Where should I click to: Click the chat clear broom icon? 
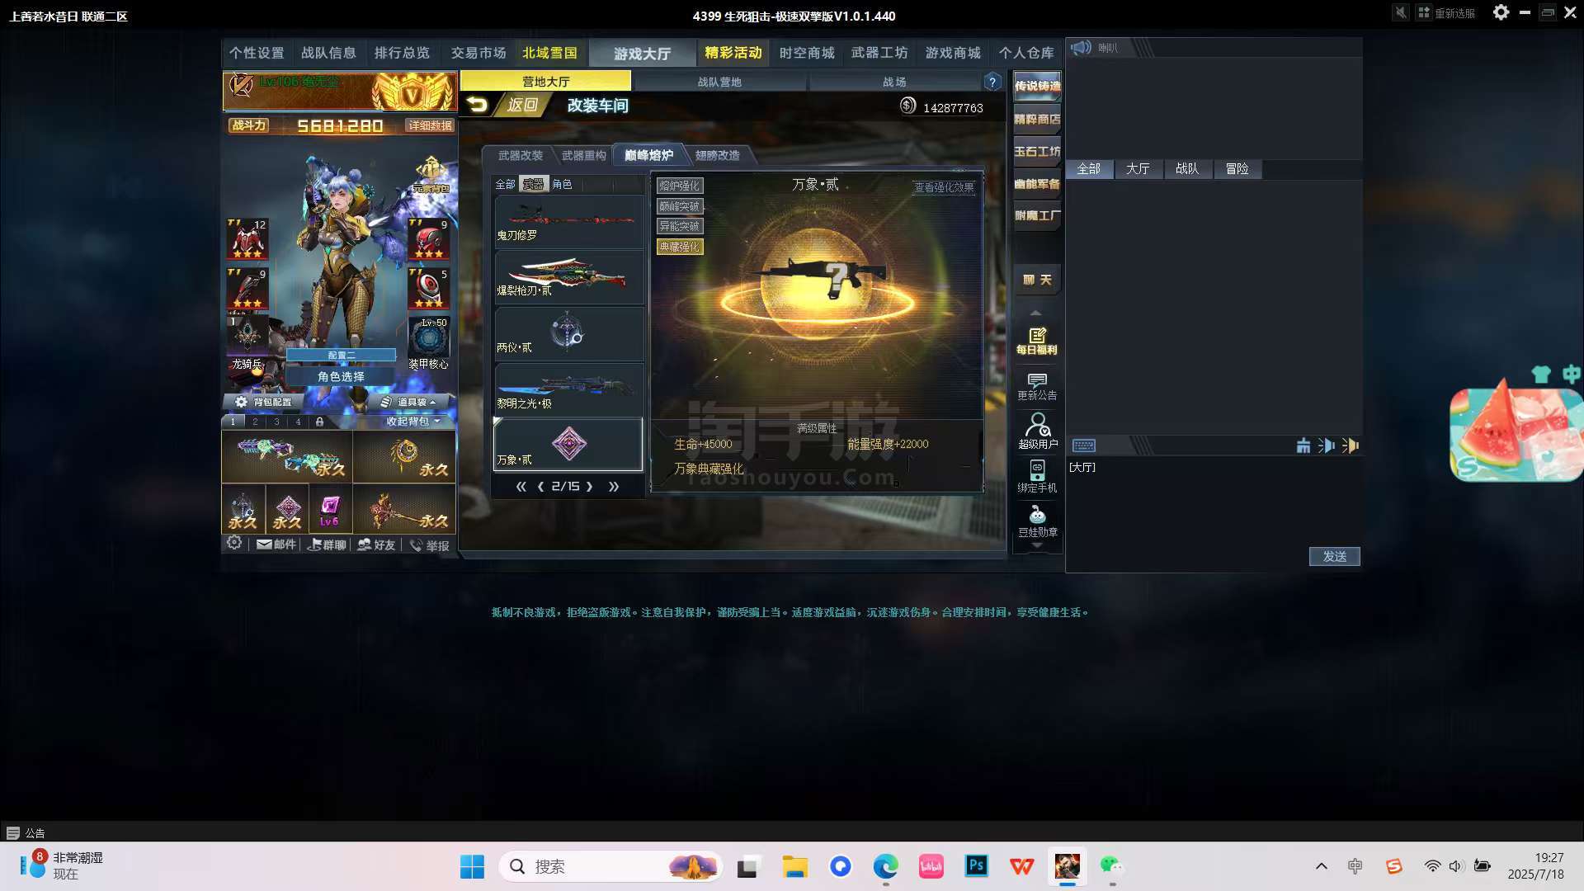tap(1303, 445)
